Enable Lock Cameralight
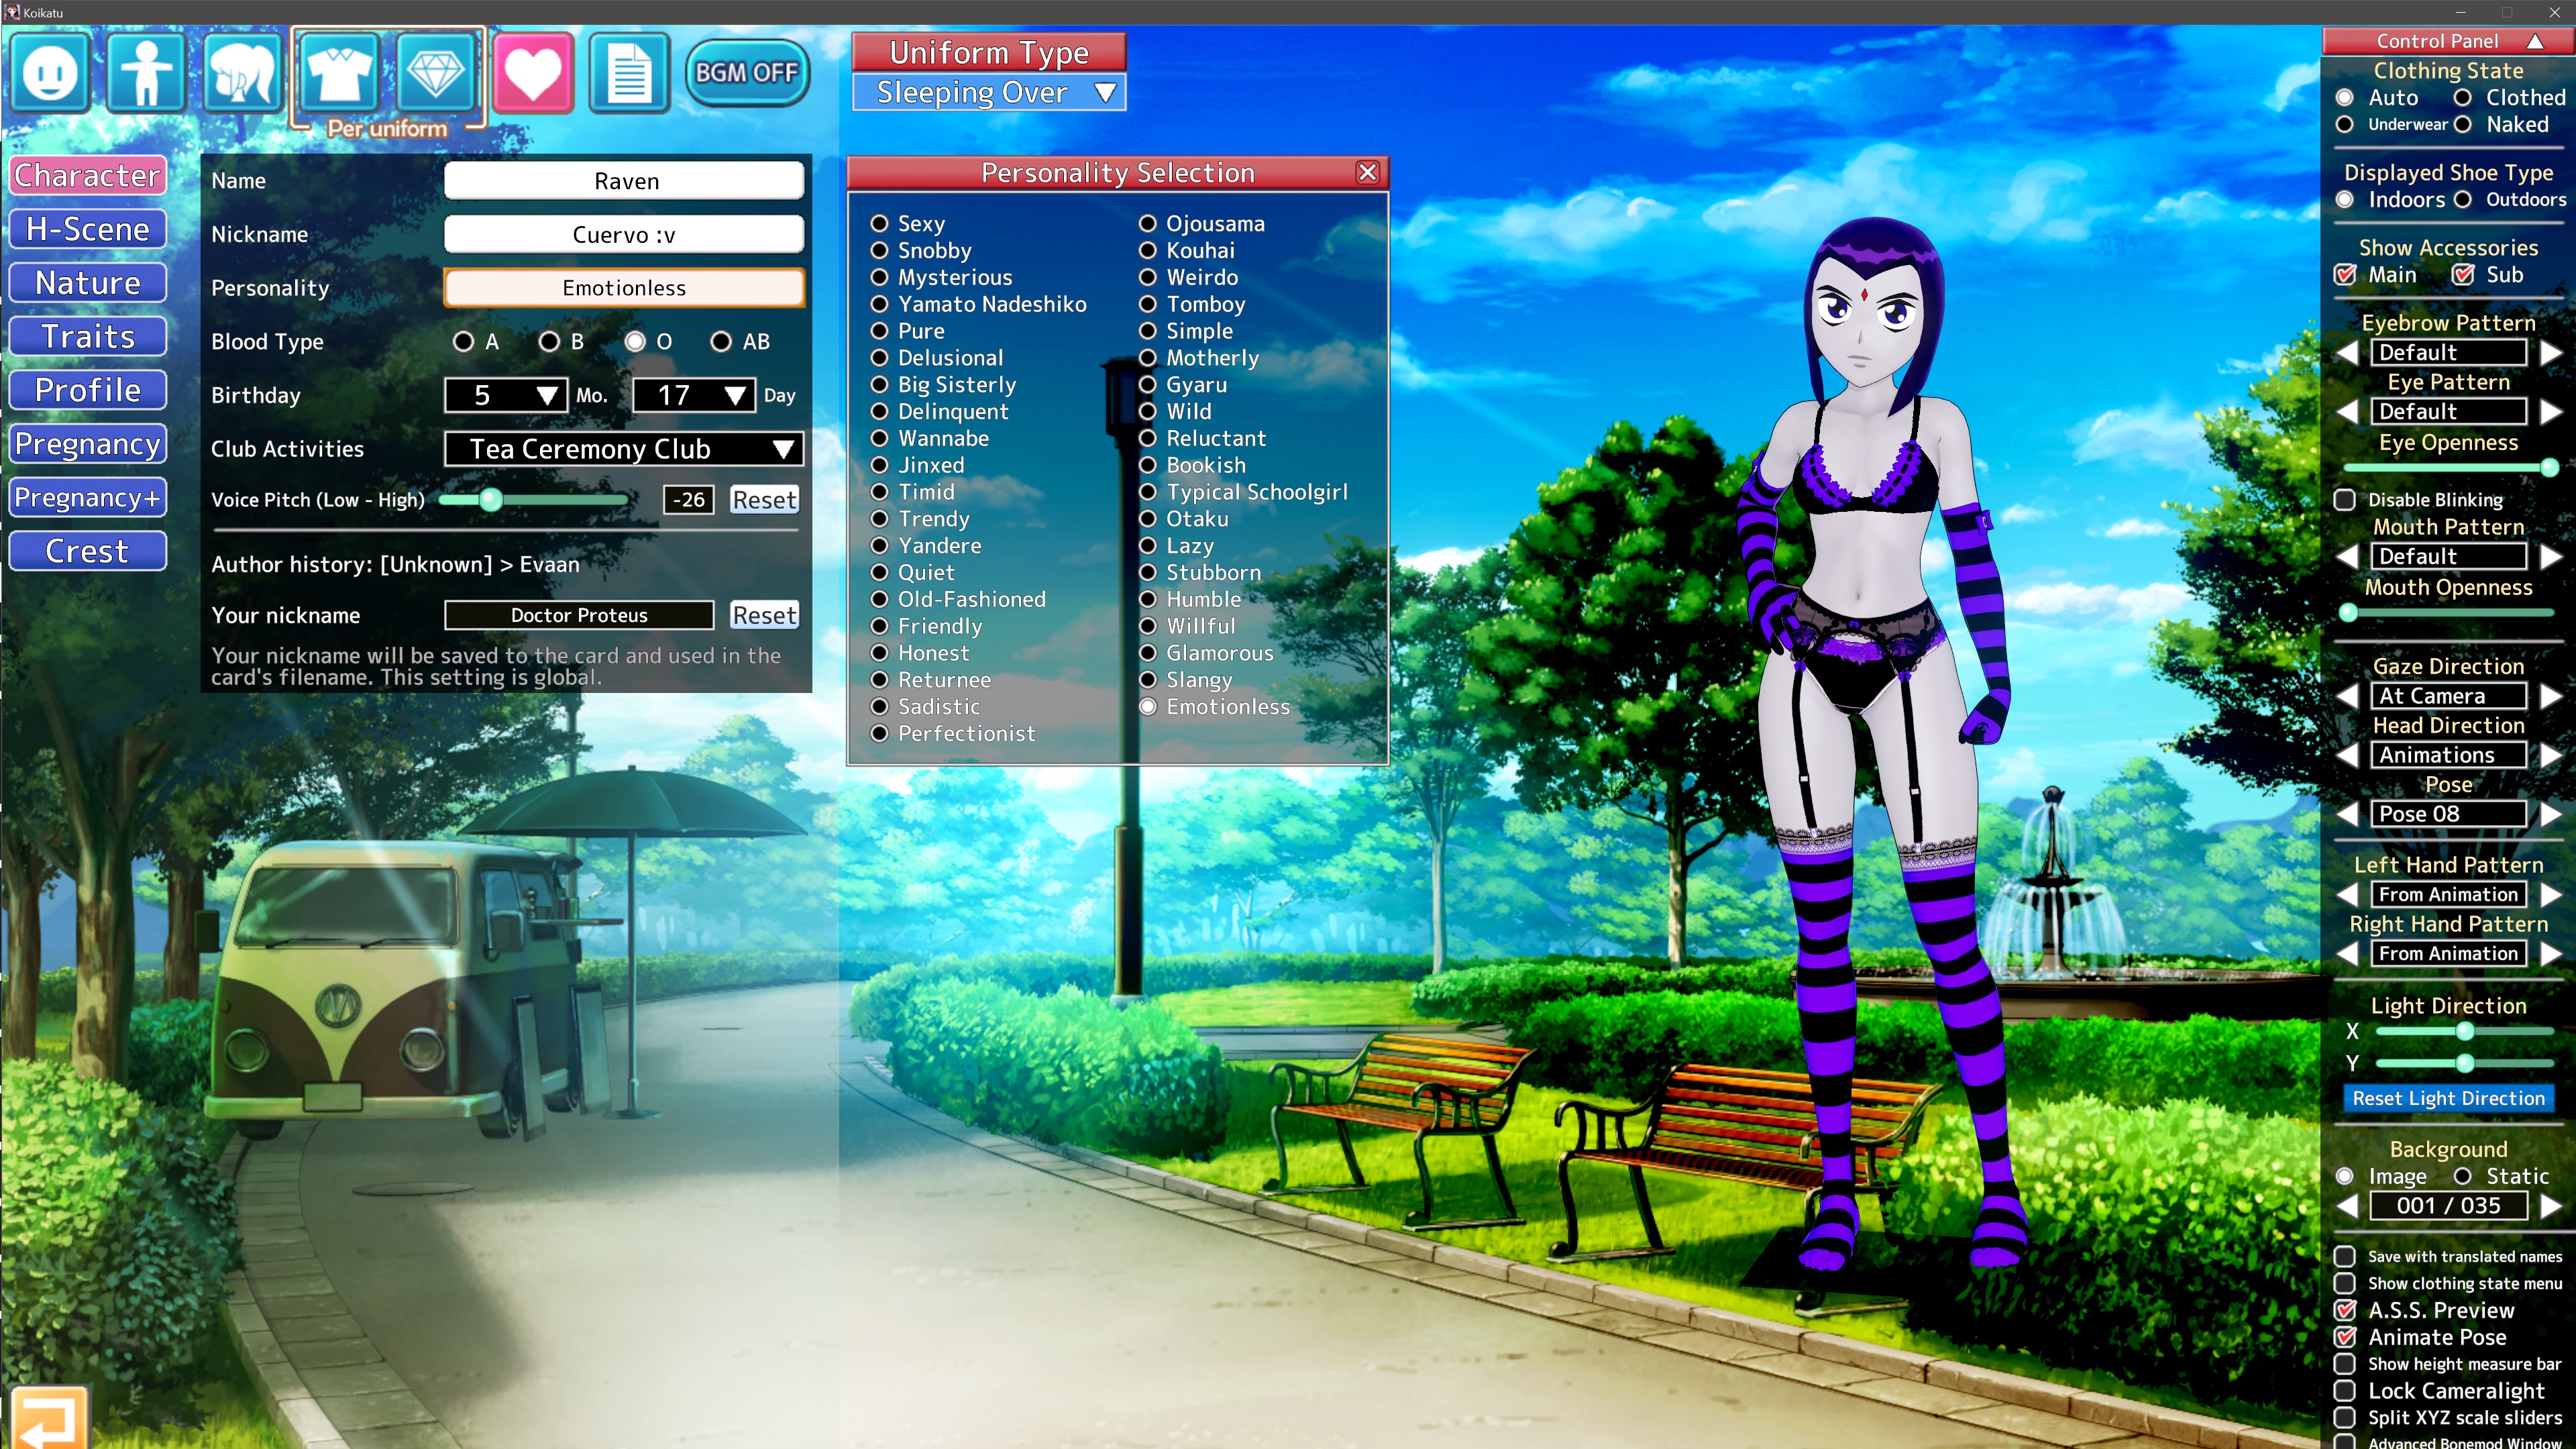The image size is (2576, 1449). (2345, 1391)
